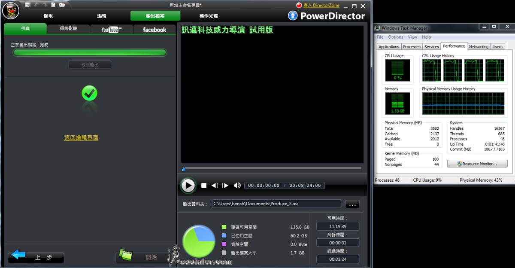The width and height of the screenshot is (515, 268).
Task: Step to the next frame
Action: coord(225,186)
